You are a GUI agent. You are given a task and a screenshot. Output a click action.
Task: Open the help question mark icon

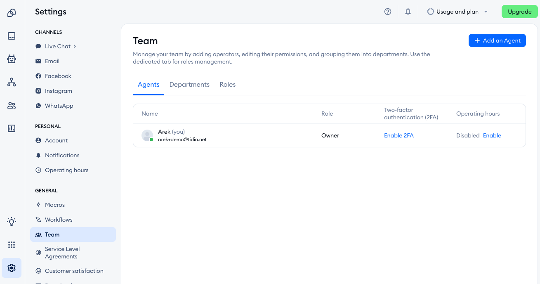tap(388, 12)
